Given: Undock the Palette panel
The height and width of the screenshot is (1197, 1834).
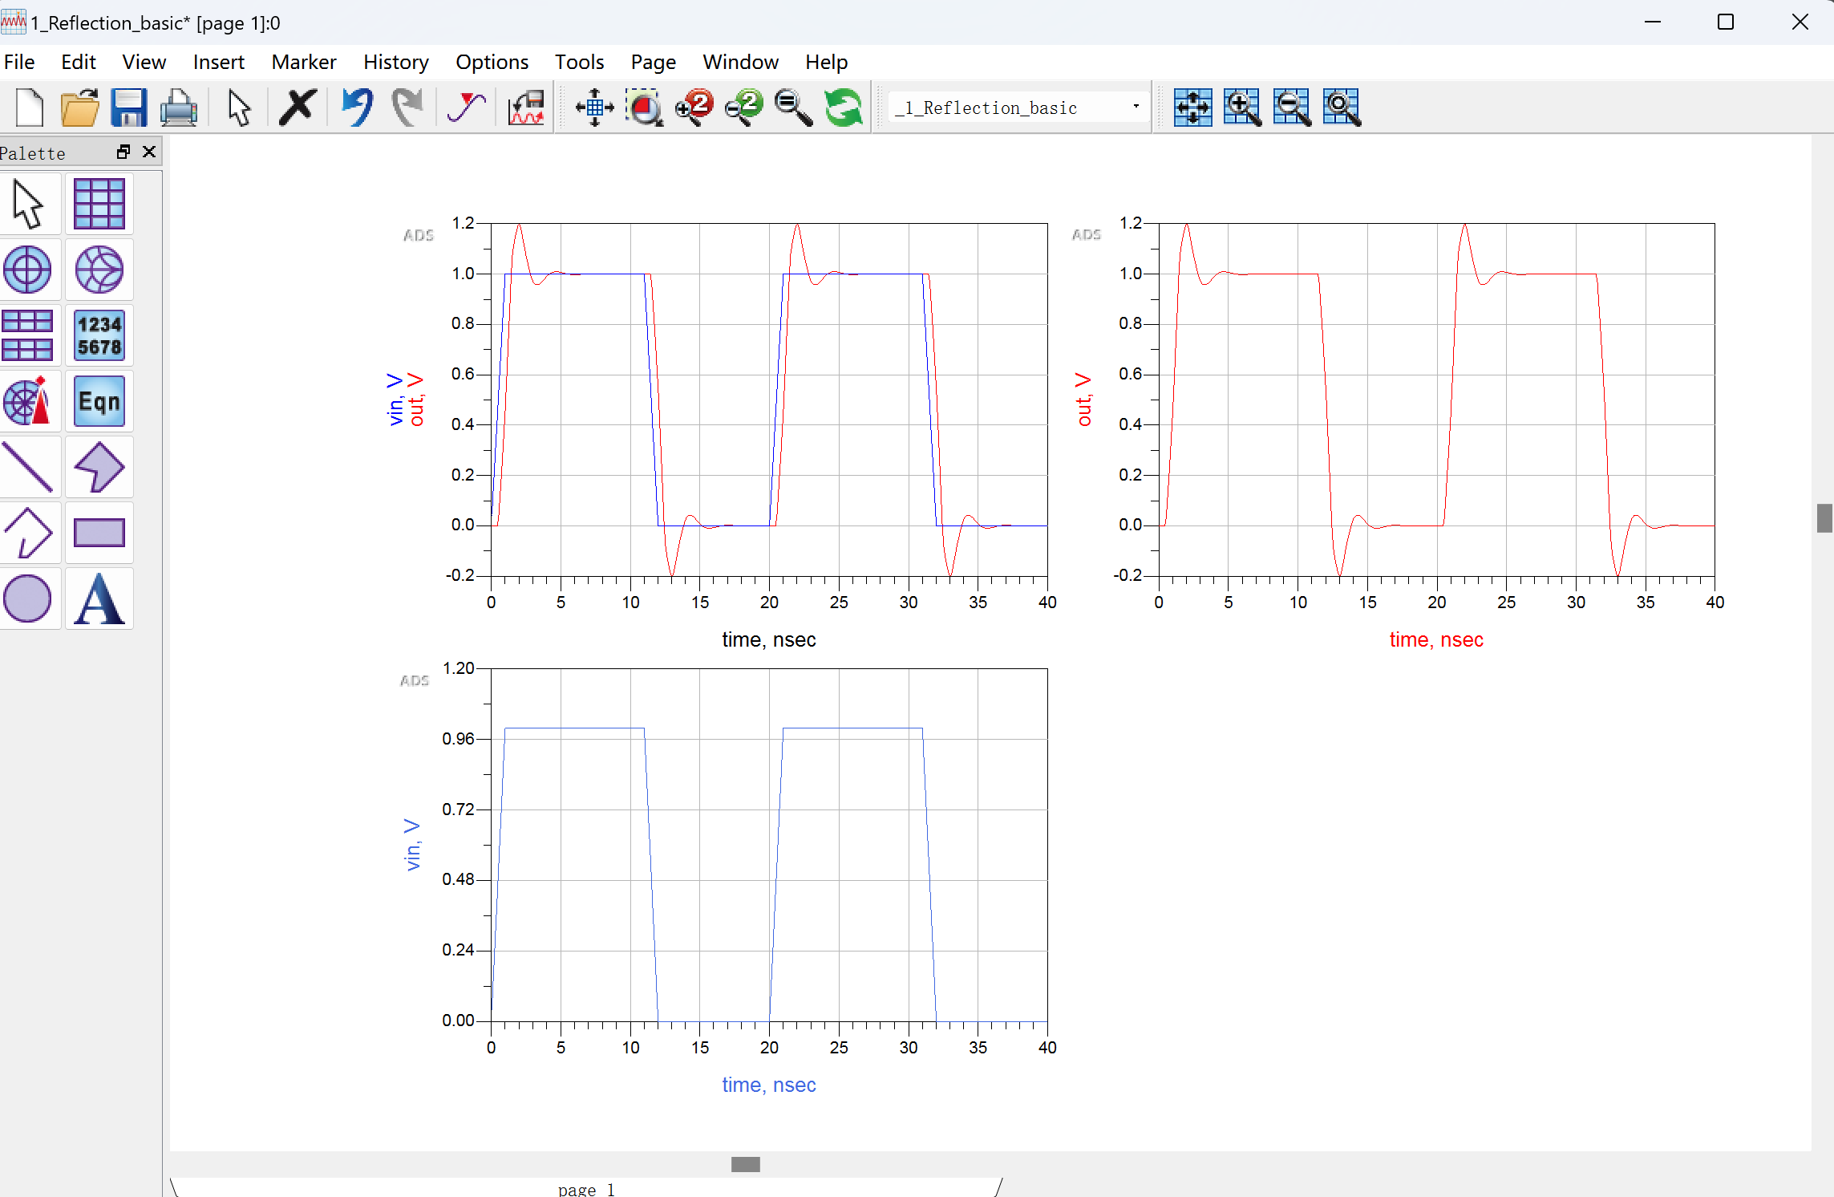Looking at the screenshot, I should point(123,152).
